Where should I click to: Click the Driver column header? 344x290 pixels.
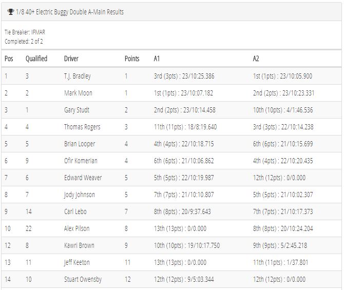(71, 59)
